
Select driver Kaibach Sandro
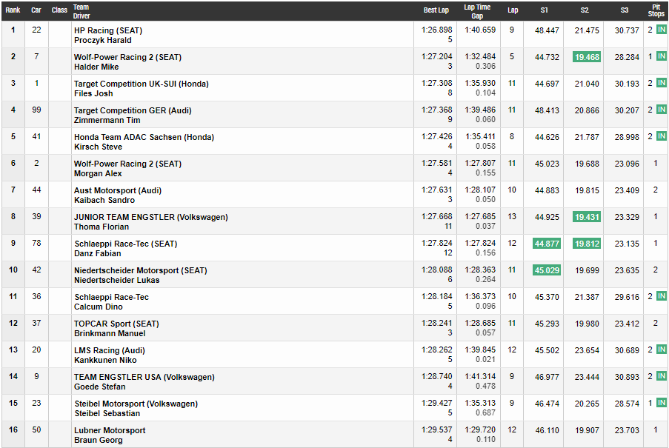[104, 200]
